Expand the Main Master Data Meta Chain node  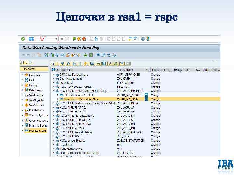(58, 99)
